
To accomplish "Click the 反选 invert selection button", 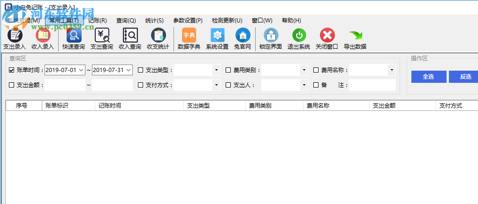I will pyautogui.click(x=464, y=77).
